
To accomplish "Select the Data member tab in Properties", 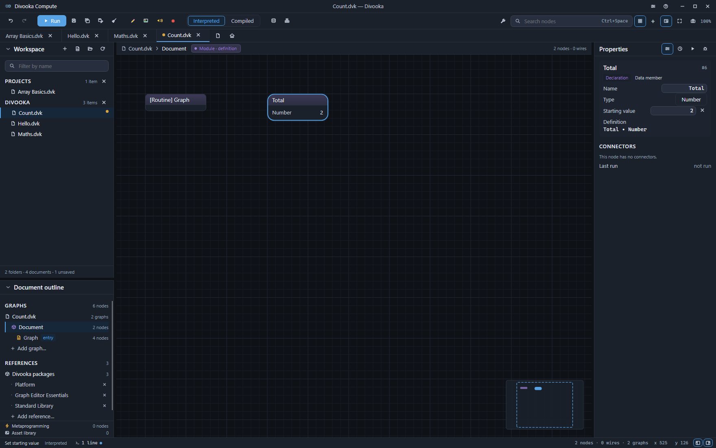I will [648, 78].
